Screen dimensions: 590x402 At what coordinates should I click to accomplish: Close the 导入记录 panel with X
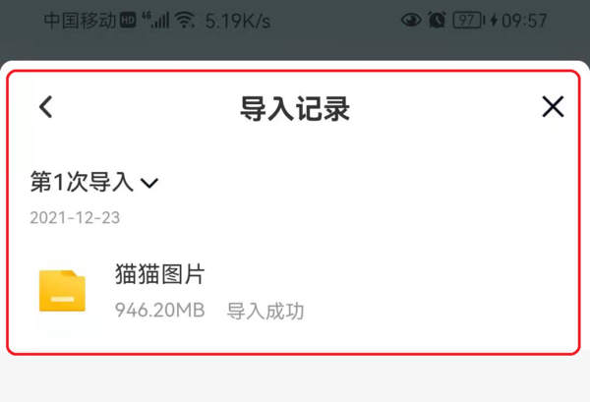[553, 106]
